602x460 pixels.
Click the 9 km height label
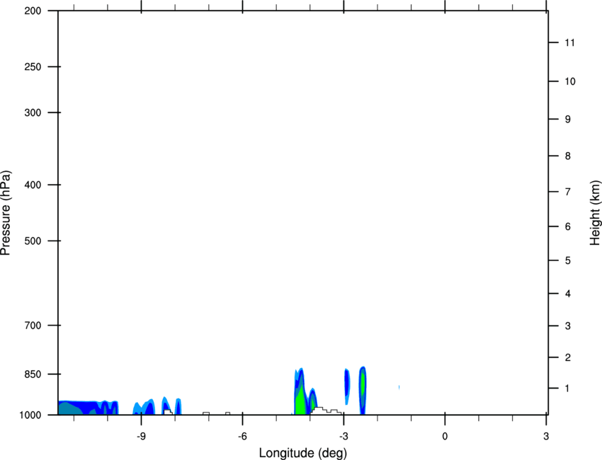568,120
